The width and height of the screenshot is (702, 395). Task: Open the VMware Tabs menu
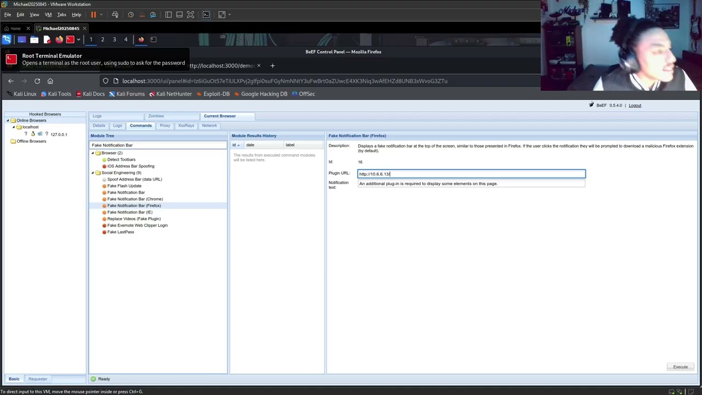[x=62, y=15]
